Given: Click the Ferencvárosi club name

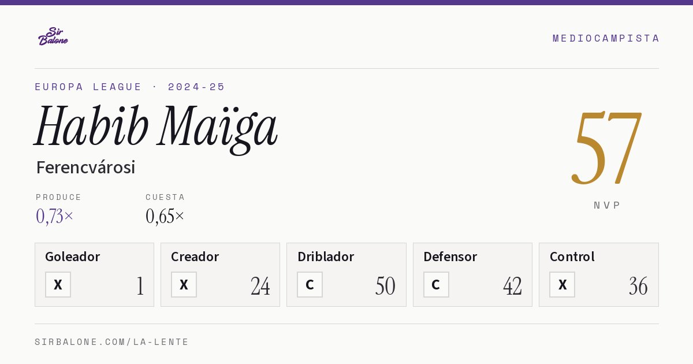Looking at the screenshot, I should pyautogui.click(x=85, y=168).
